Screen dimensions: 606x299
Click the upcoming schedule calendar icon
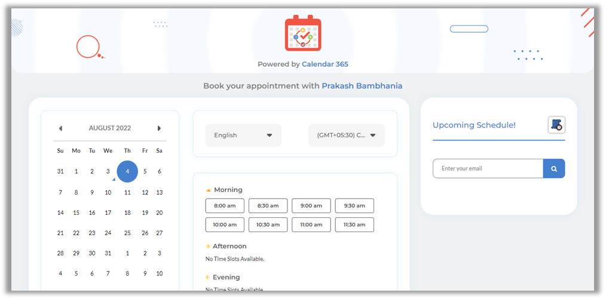pos(556,125)
